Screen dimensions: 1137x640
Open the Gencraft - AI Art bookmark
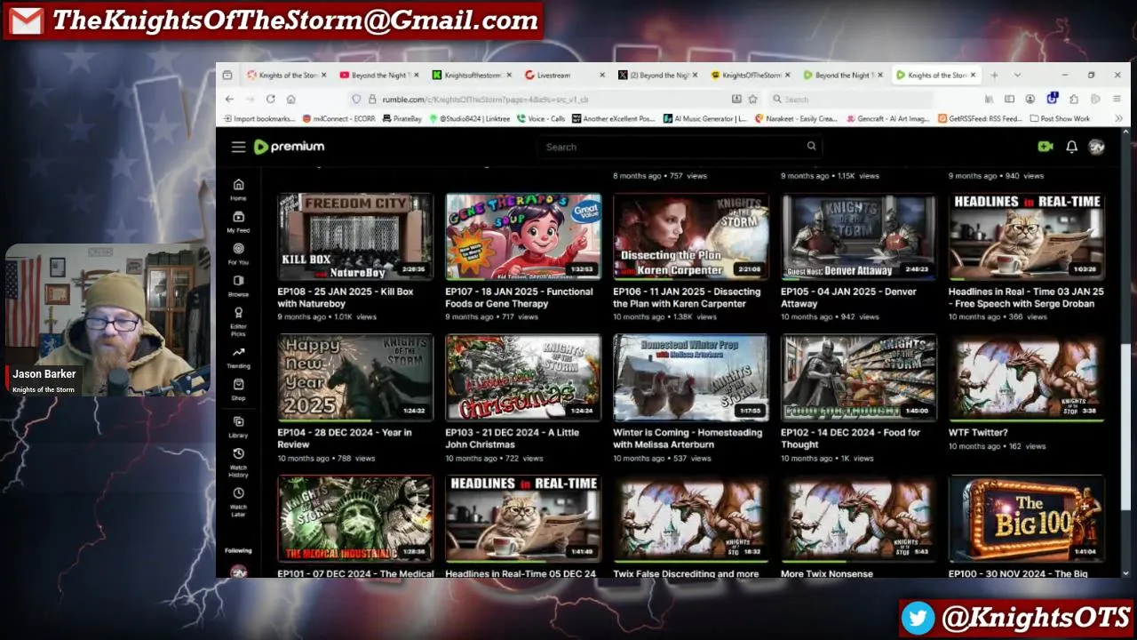pos(889,118)
